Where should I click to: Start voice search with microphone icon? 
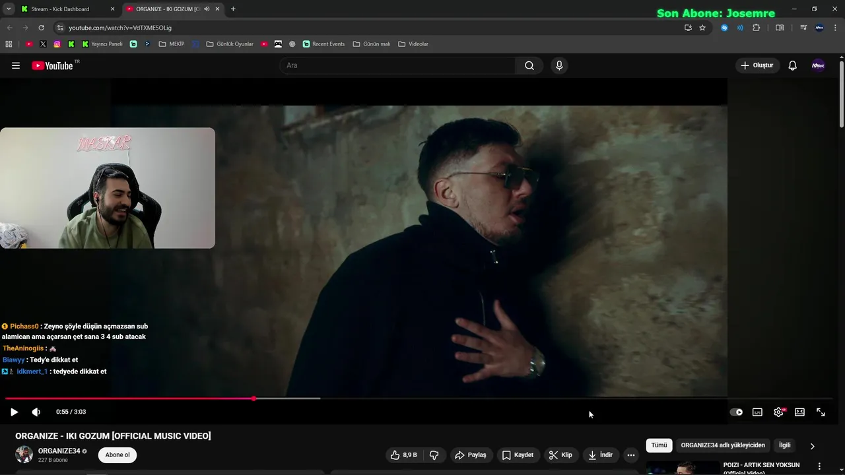point(559,65)
